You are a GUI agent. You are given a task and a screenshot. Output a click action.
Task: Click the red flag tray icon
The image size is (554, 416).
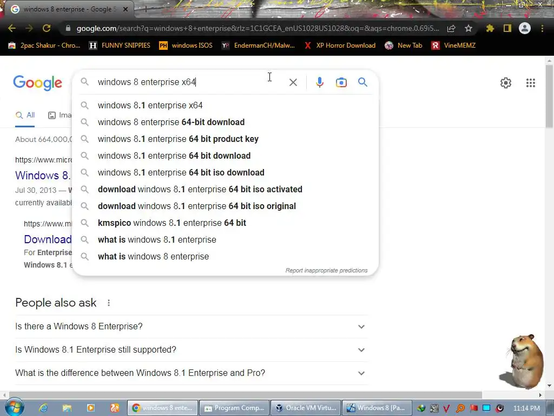473,408
